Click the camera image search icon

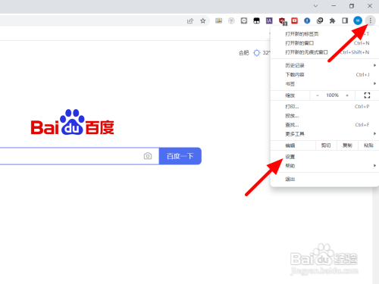point(148,156)
